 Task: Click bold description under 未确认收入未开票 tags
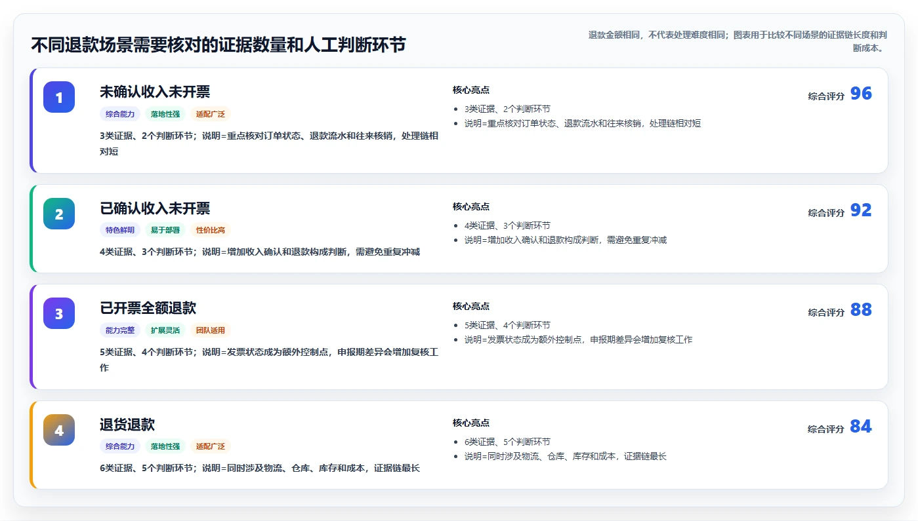[x=269, y=144]
